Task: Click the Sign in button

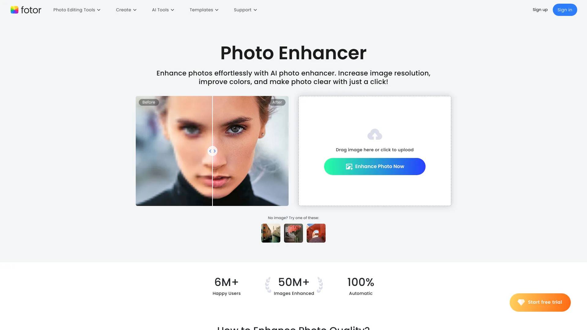Action: pyautogui.click(x=565, y=9)
